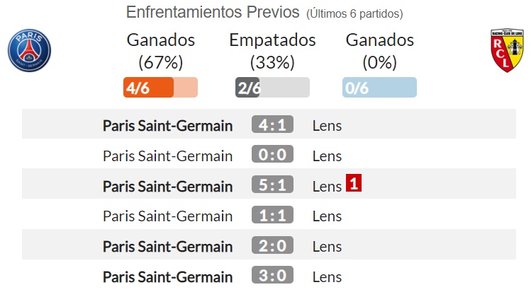
Task: Click the Paris Saint-Germain club crest
Action: click(29, 50)
